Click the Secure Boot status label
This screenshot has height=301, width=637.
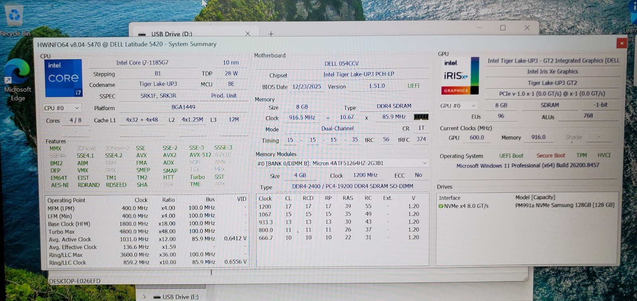coord(551,155)
